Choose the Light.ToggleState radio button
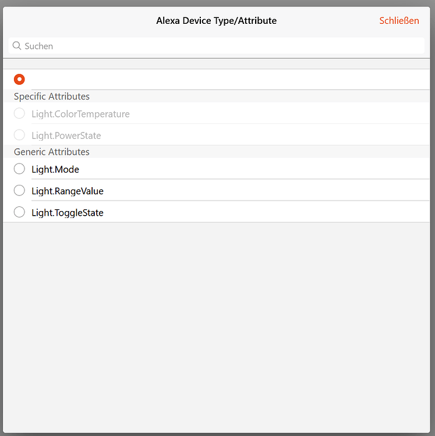 [19, 212]
